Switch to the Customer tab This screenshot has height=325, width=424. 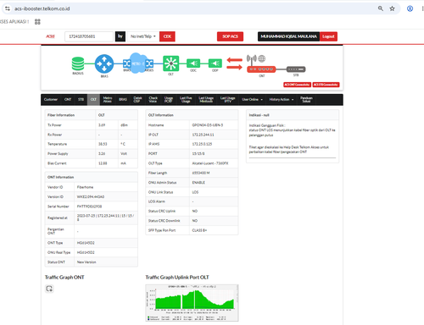[x=51, y=100]
